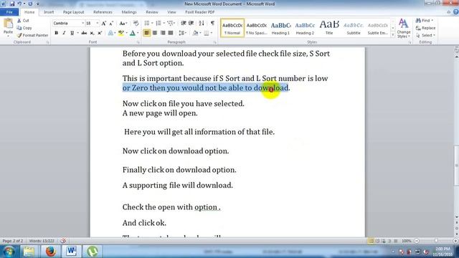Apply the Normal style

pyautogui.click(x=232, y=28)
